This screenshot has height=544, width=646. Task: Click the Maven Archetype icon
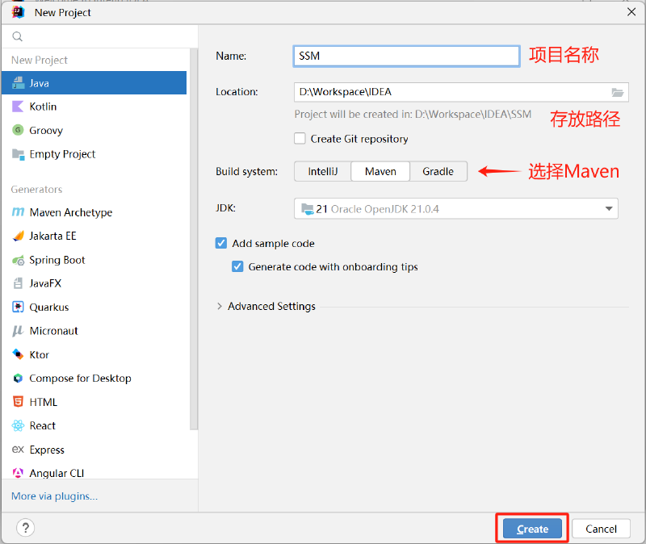point(18,212)
